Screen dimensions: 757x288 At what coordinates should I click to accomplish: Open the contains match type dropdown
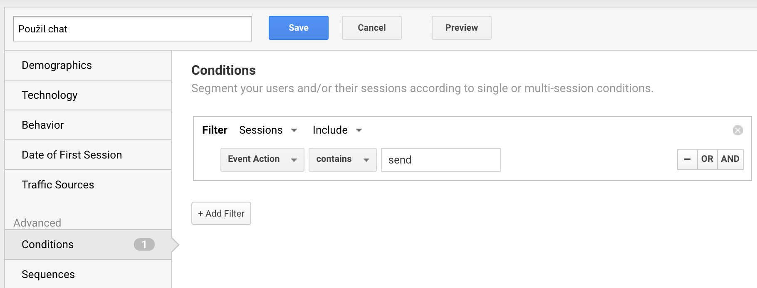tap(342, 159)
